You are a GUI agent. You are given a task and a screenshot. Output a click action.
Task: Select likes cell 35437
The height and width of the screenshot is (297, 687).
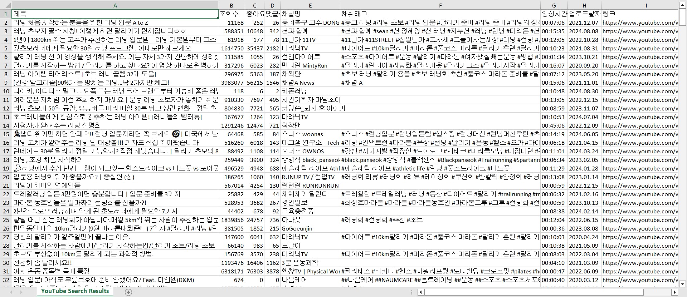coord(254,48)
